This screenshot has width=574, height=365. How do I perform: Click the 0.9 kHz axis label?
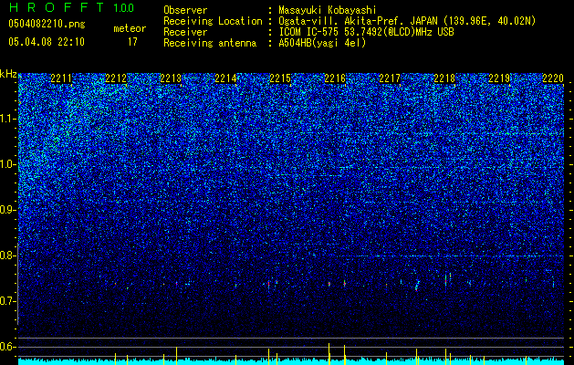7,210
